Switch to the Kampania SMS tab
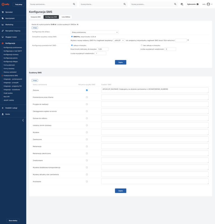Screen dimensions: 215x224 pos(36,17)
